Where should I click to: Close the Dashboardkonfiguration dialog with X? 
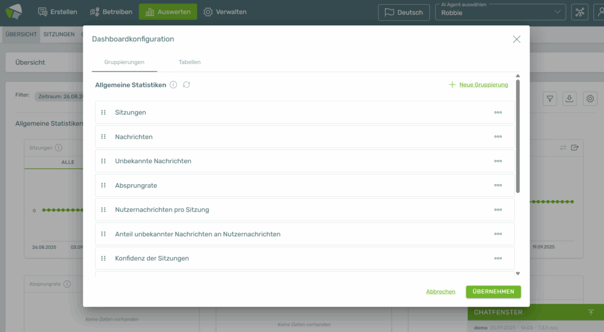(517, 39)
